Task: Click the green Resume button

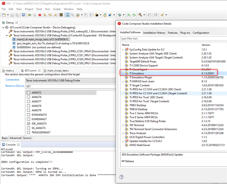Action: 30,15
